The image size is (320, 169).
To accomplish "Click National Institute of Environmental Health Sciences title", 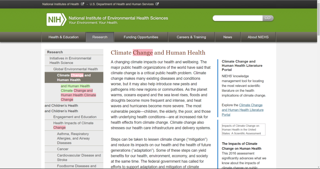I will [118, 18].
